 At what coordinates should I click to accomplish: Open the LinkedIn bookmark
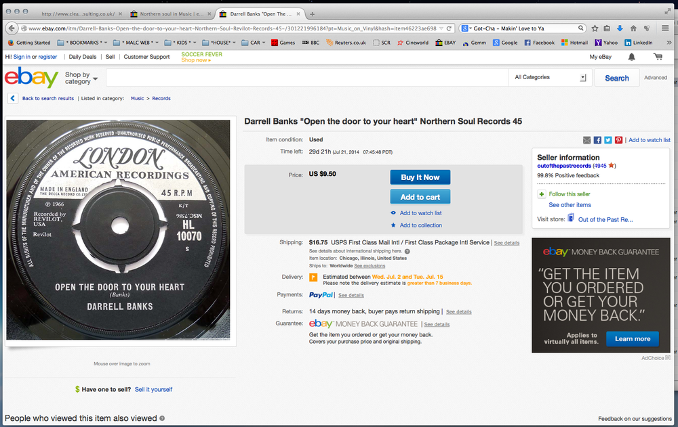coord(638,43)
